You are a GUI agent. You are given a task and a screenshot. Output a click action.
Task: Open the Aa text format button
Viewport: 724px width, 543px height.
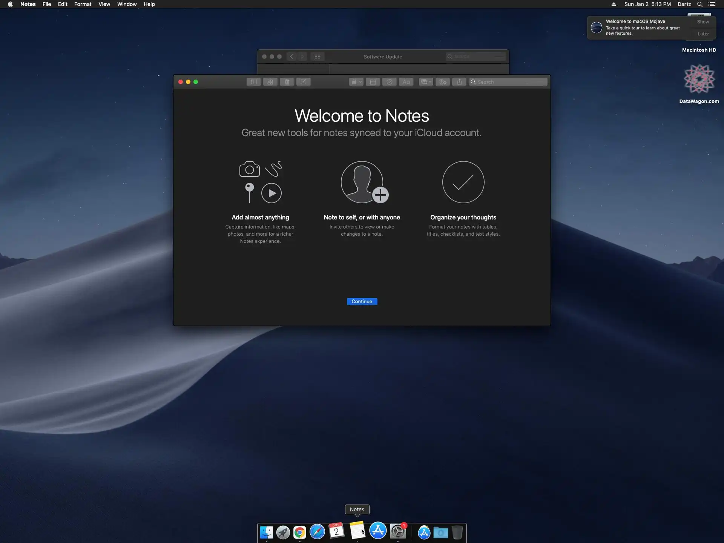click(406, 82)
